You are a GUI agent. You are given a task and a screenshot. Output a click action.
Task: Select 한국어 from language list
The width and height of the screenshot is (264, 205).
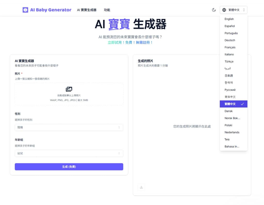pos(234,83)
